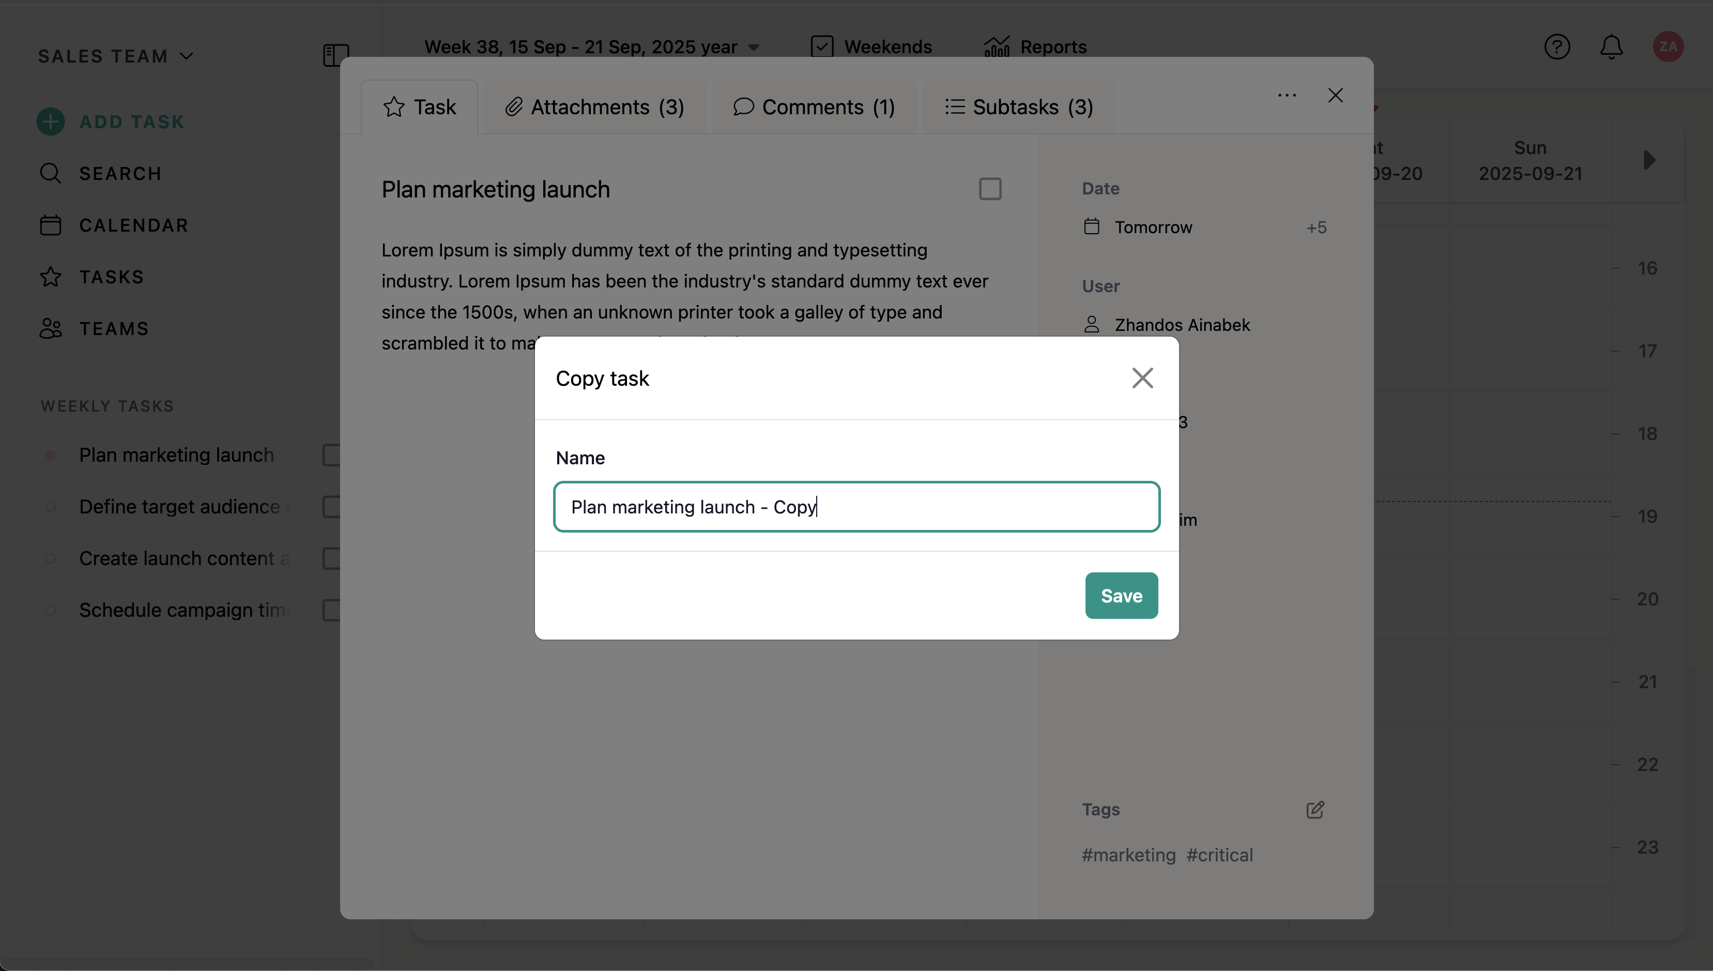1713x971 pixels.
Task: Go to next days with right arrow
Action: click(x=1649, y=160)
